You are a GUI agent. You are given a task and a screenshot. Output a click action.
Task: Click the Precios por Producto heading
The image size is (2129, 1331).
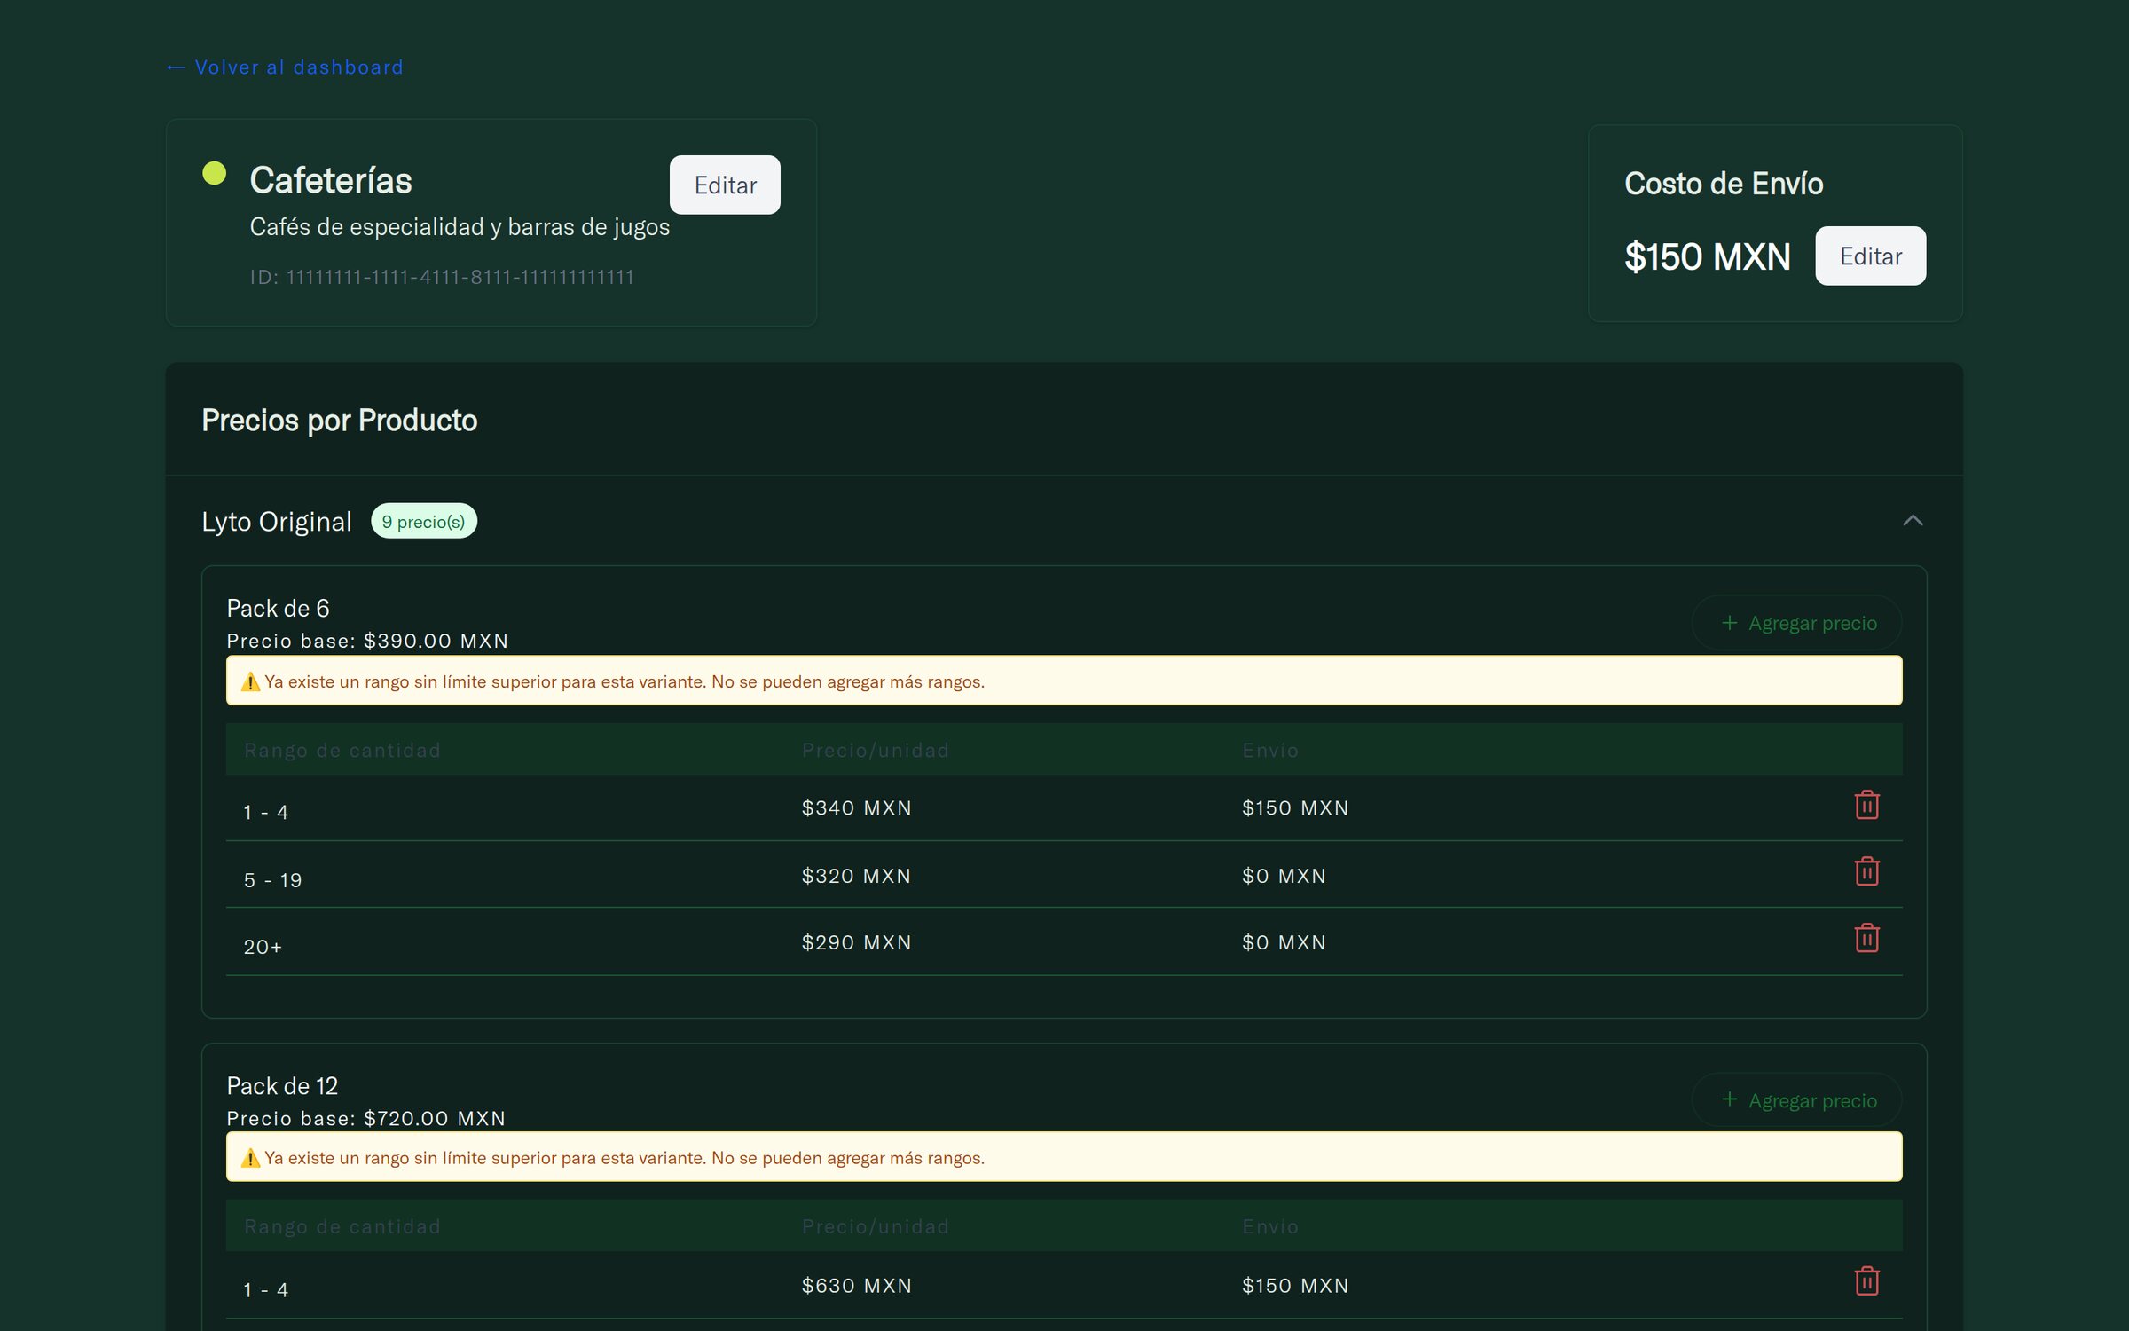point(339,420)
